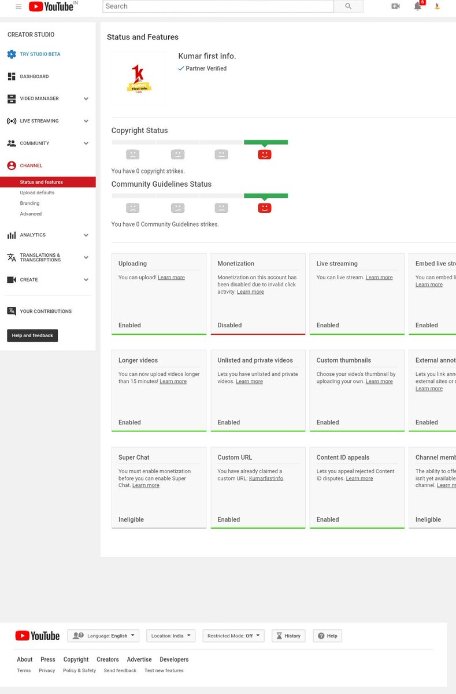Screen dimensions: 456x694
Task: Click the Try Studio Beta link
Action: [40, 54]
